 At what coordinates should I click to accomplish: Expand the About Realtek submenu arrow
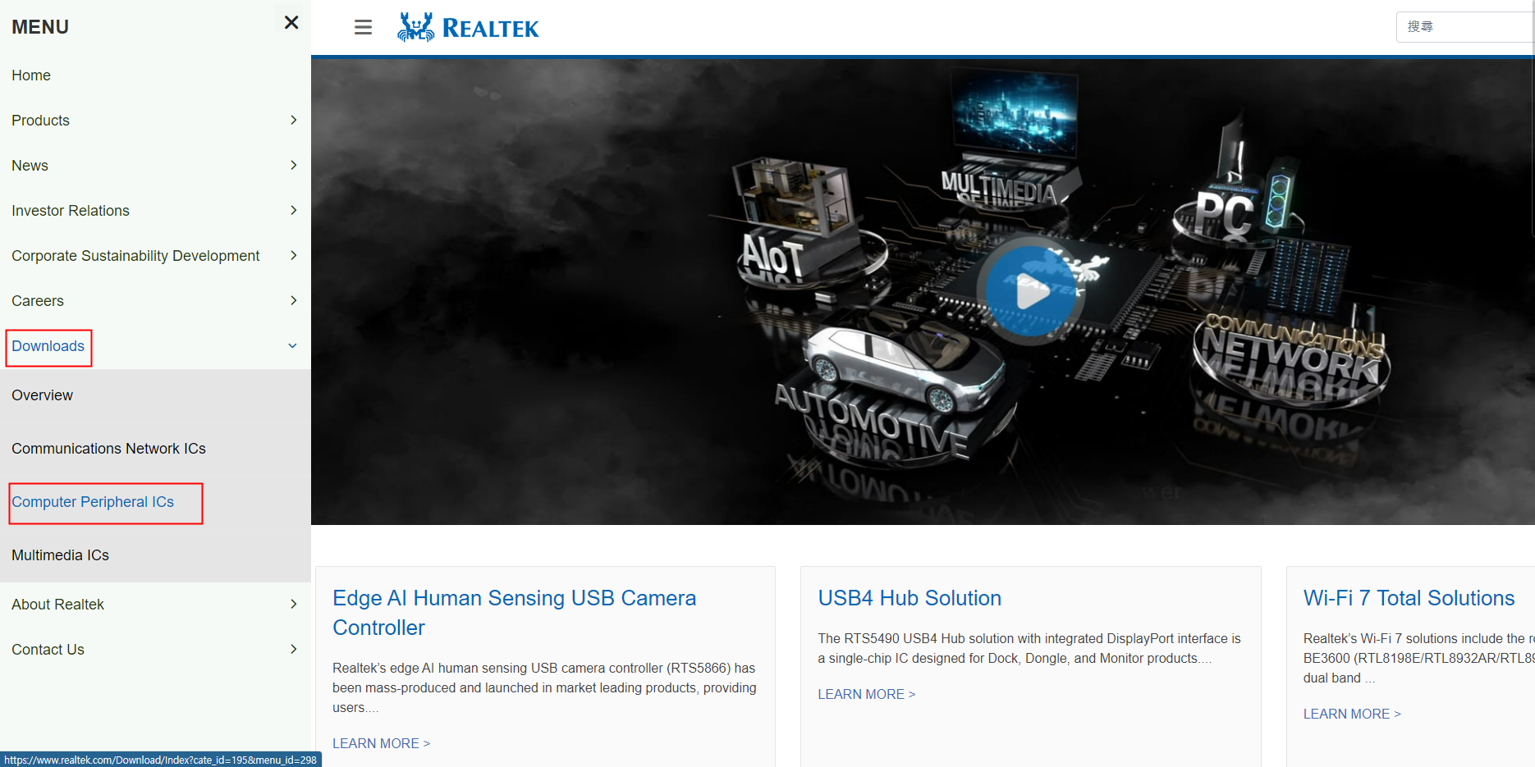click(x=293, y=605)
